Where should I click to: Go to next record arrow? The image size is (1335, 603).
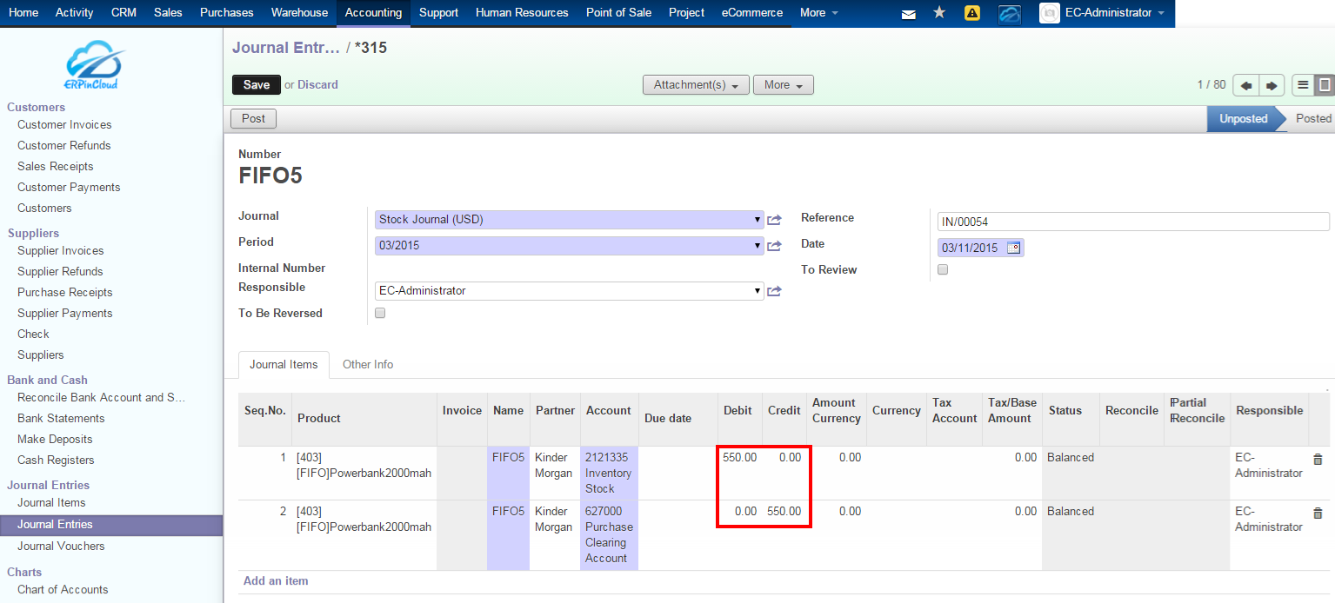(1272, 85)
